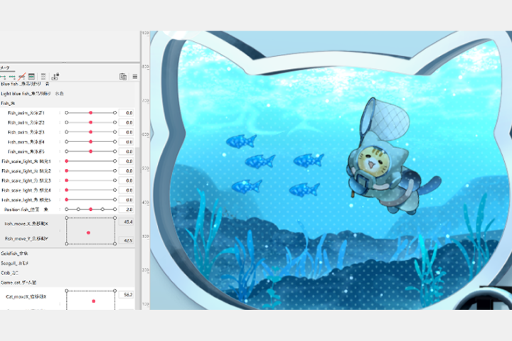
Task: Click Fish_scale_light 5 slider red handle
Action: tap(67, 200)
